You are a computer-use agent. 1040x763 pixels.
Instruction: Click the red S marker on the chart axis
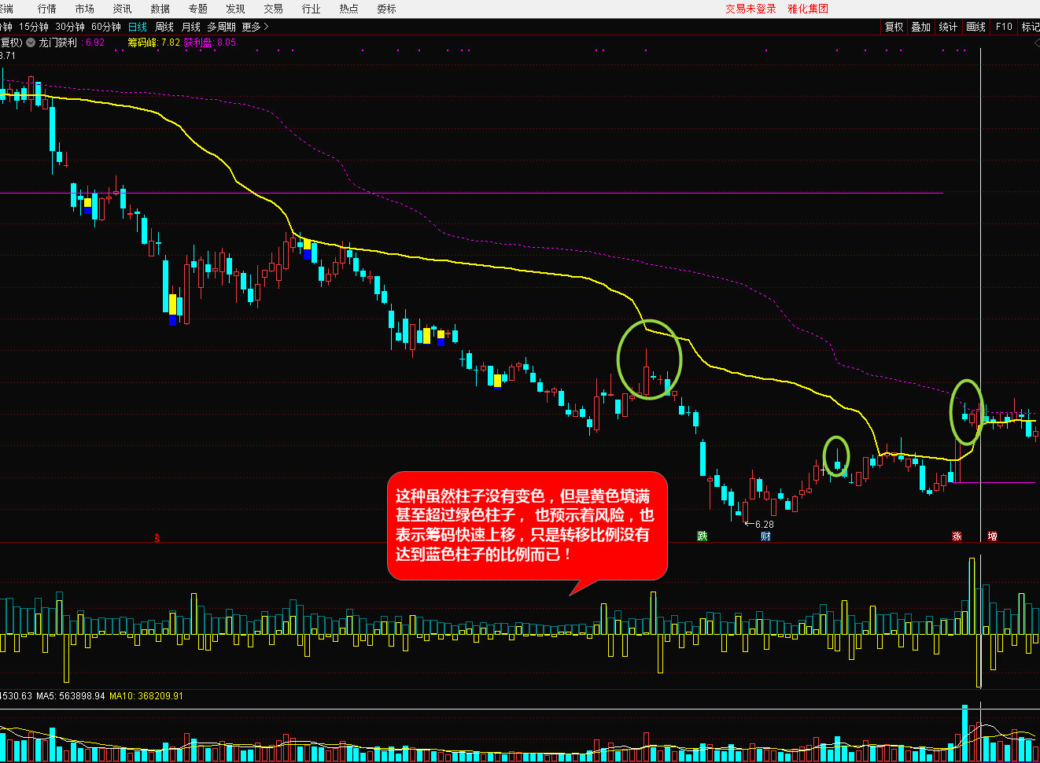(x=157, y=538)
